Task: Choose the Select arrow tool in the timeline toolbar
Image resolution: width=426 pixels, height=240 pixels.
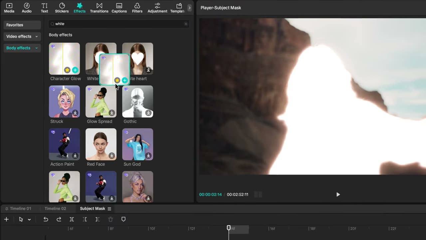Action: click(21, 219)
